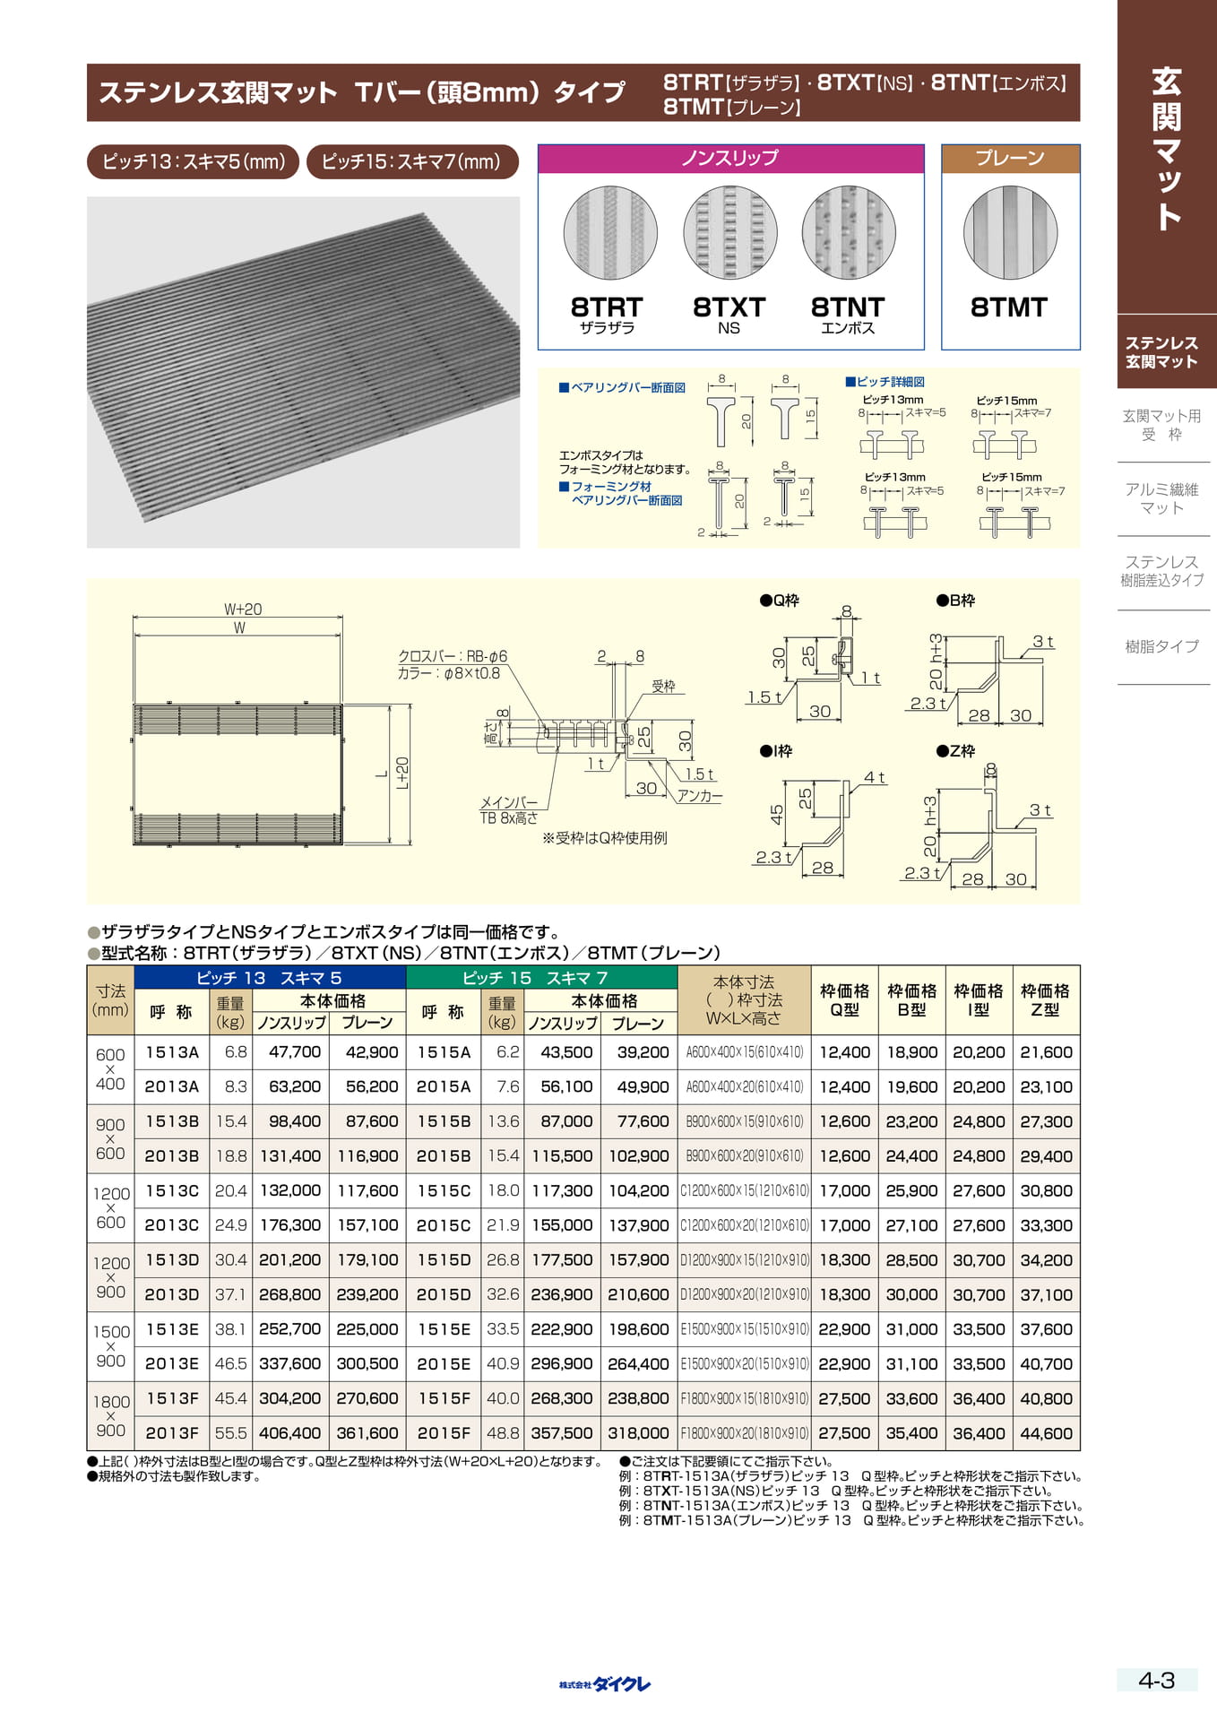Click dimension cell A600×400×15(610×410)
Image resolution: width=1217 pixels, height=1721 pixels.
[744, 1052]
